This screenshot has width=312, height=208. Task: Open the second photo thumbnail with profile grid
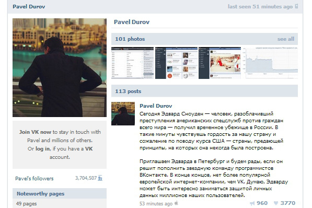tap(176, 63)
